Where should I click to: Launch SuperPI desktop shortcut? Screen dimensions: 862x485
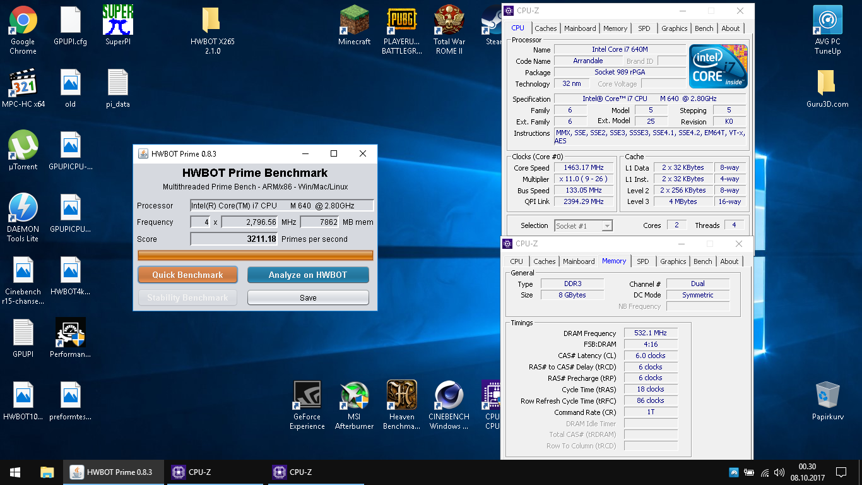point(118,27)
